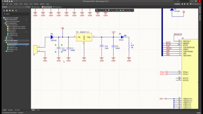The height and width of the screenshot is (114, 203).
Task: Click the selection filter funnel icon
Action: pyautogui.click(x=97, y=10)
